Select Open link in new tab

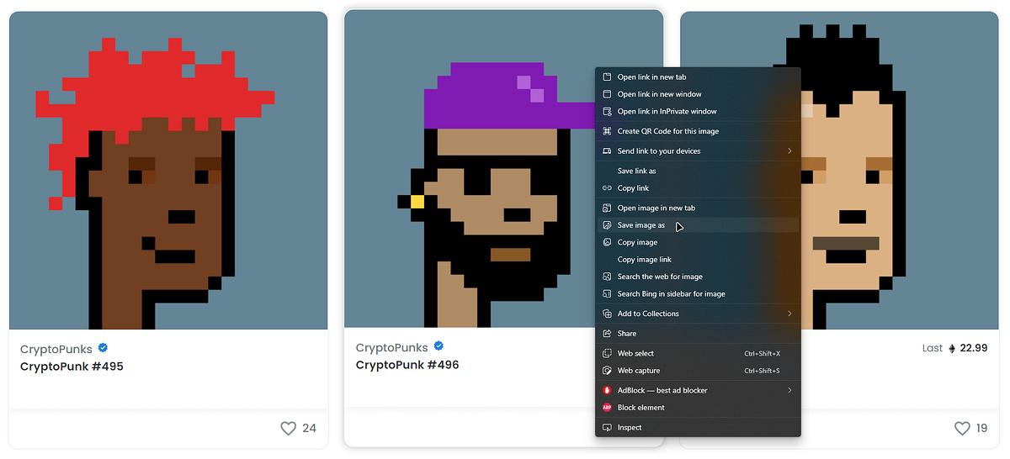(698, 77)
